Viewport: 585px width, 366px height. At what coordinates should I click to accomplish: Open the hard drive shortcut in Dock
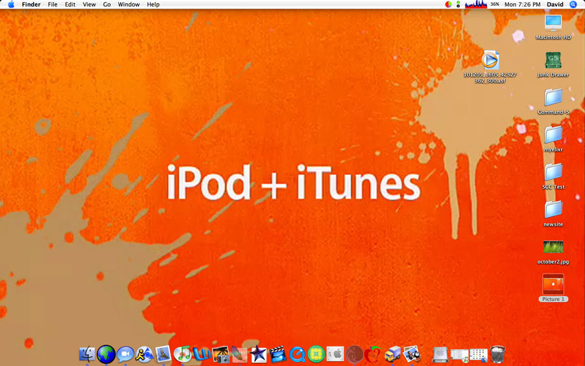pyautogui.click(x=440, y=355)
